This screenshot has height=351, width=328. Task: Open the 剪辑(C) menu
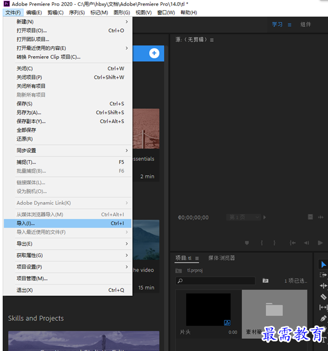(55, 12)
